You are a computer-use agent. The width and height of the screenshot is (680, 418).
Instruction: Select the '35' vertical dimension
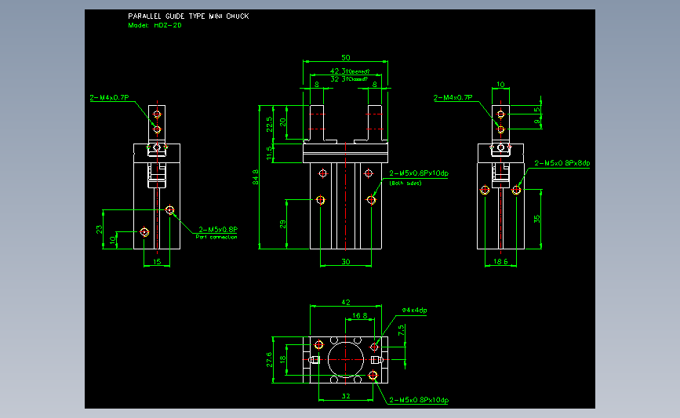[537, 219]
